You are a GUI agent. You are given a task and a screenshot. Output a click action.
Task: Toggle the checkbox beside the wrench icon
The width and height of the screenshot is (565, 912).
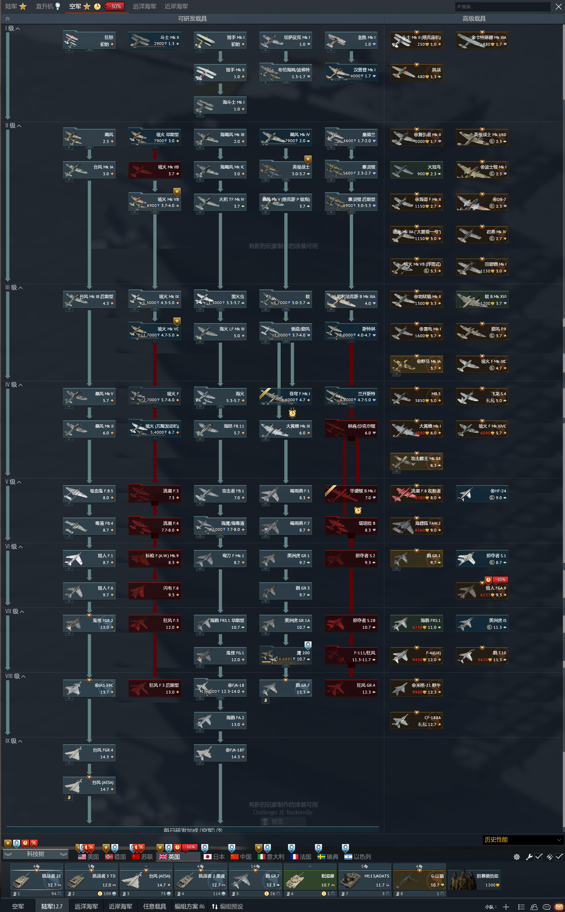pyautogui.click(x=538, y=857)
